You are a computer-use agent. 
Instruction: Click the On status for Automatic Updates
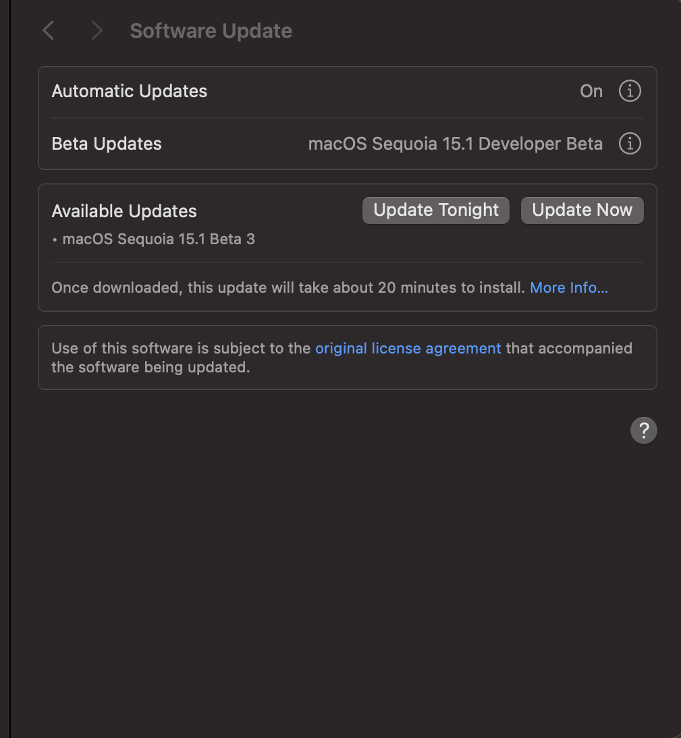(591, 91)
